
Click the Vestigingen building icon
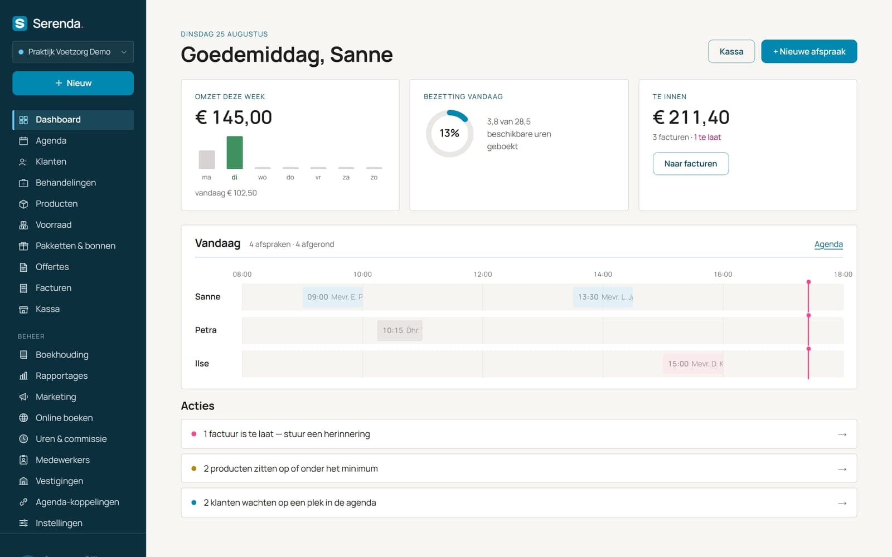(x=23, y=481)
